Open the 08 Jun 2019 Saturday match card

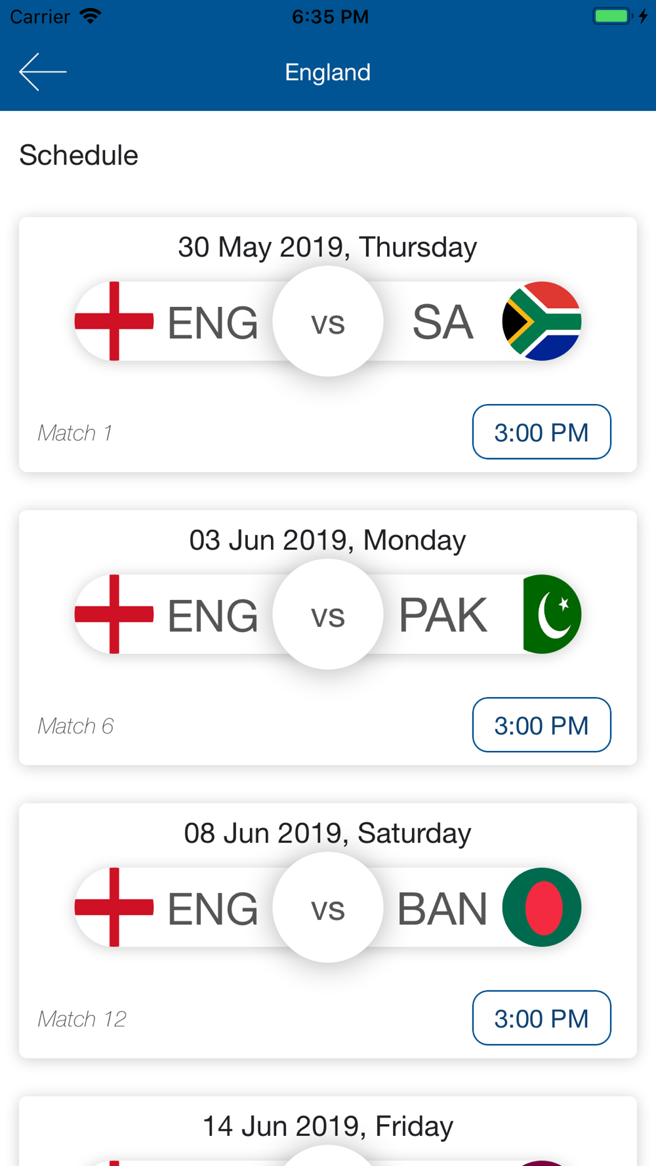pyautogui.click(x=328, y=931)
